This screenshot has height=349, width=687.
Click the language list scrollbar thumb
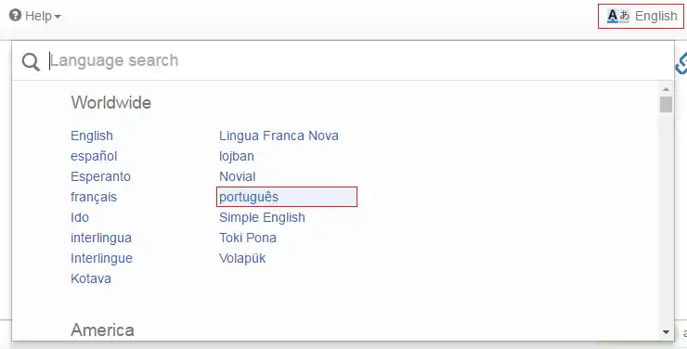coord(666,104)
